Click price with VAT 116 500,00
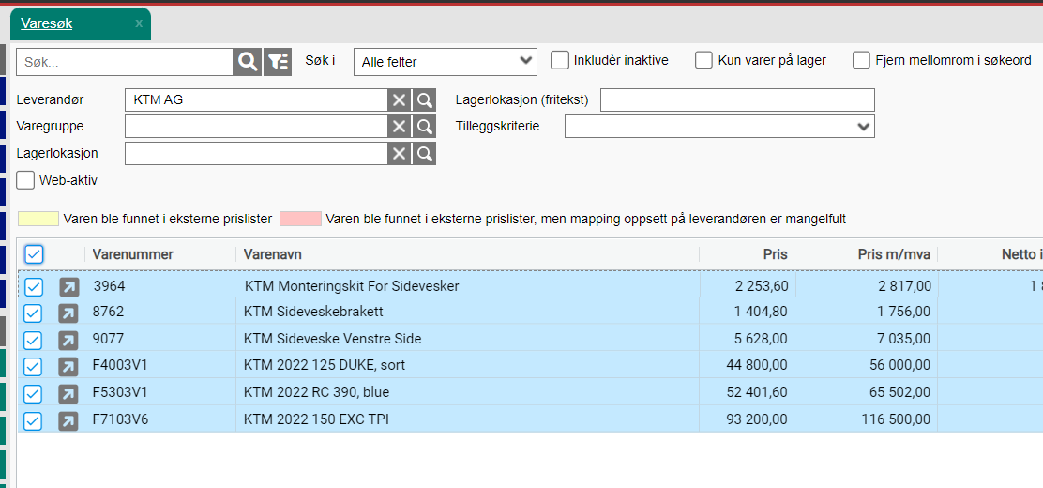The height and width of the screenshot is (488, 1043). tap(897, 419)
